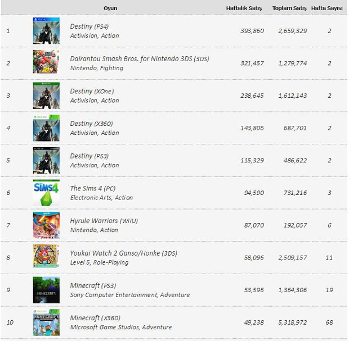Click the Minecraft PS3 cover thumbnail
The image size is (349, 341).
click(x=46, y=290)
